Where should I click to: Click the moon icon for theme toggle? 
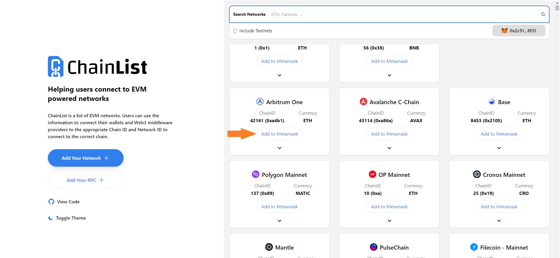(x=50, y=218)
